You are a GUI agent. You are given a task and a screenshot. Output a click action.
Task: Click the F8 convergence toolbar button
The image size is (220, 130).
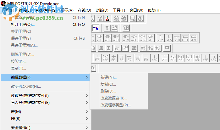coord(138,58)
